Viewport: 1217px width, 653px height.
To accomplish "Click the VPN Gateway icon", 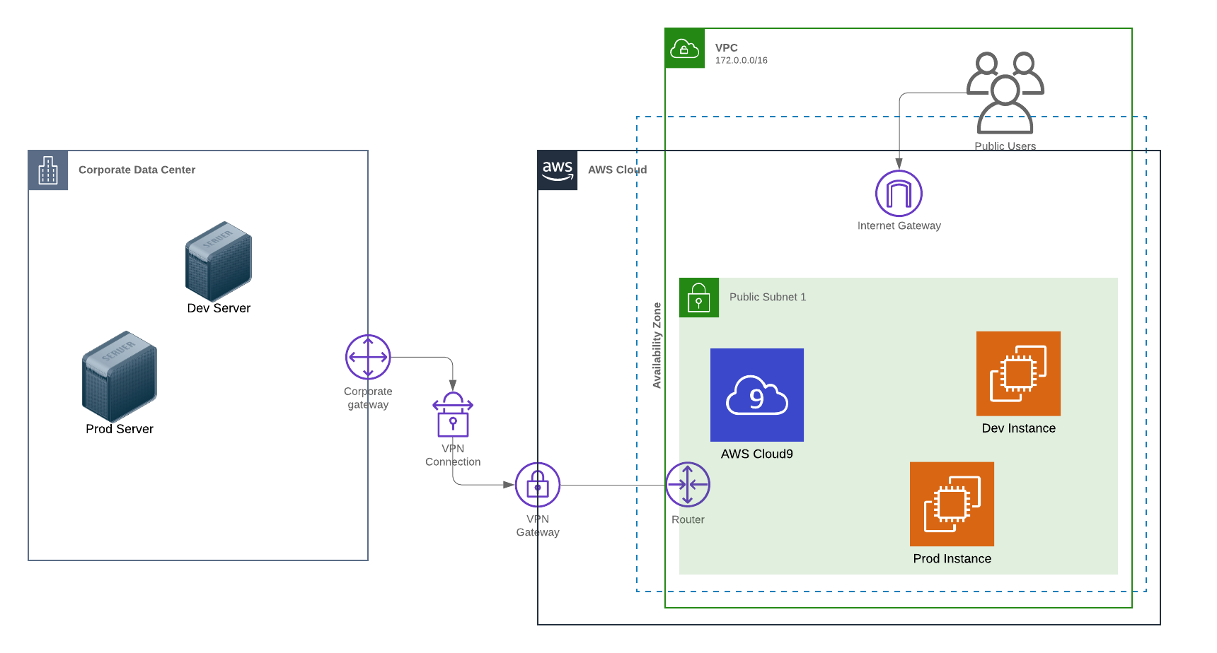I will [538, 485].
